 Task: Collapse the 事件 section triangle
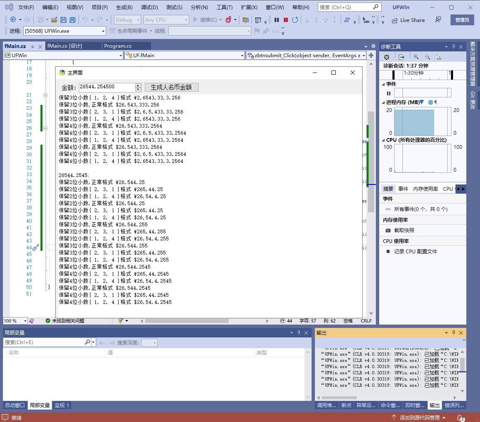[383, 84]
